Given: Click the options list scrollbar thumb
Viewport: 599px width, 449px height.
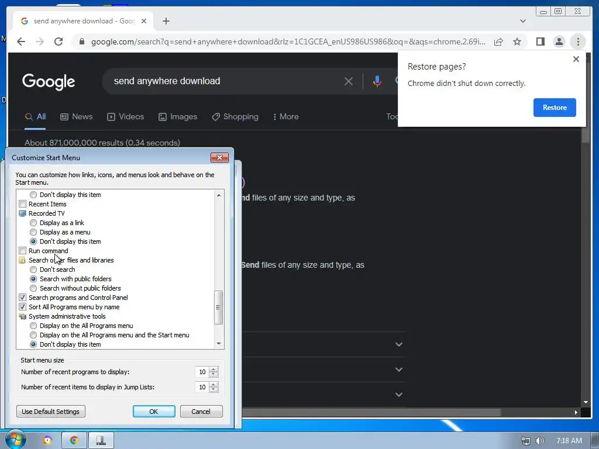Looking at the screenshot, I should click(219, 308).
